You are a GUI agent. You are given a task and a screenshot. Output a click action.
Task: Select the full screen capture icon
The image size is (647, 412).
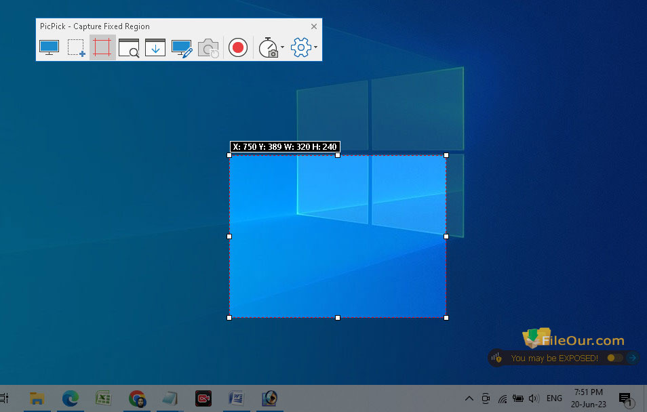pyautogui.click(x=49, y=47)
